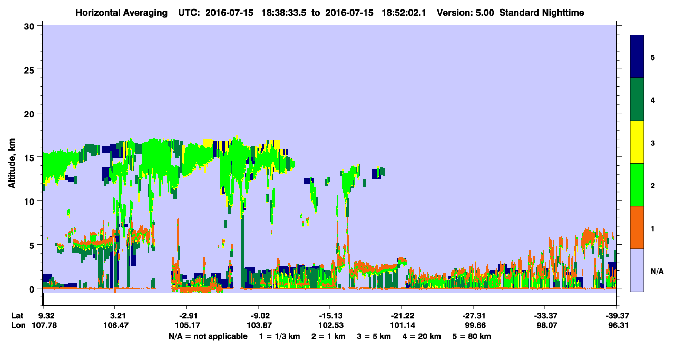Click the start time '18:38:33.5' in title
The width and height of the screenshot is (685, 351).
coord(286,12)
